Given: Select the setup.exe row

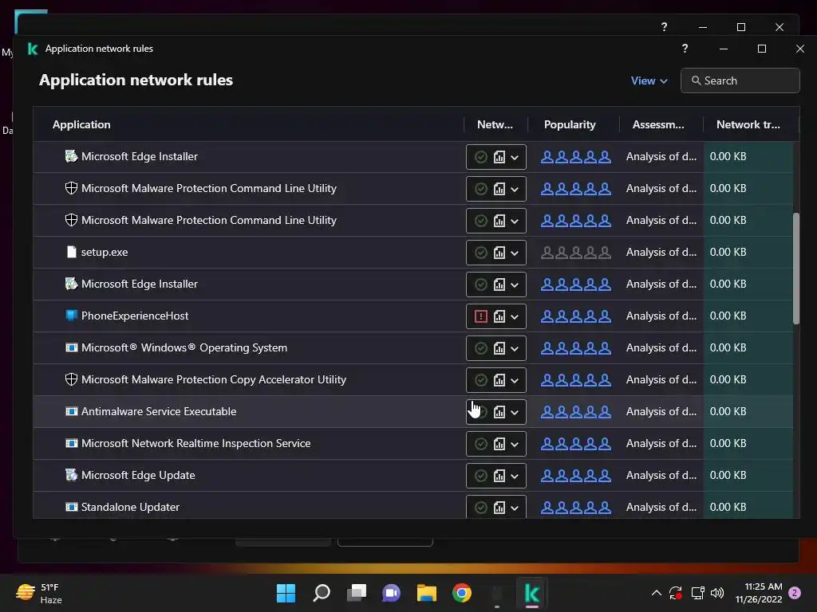Looking at the screenshot, I should [x=413, y=253].
